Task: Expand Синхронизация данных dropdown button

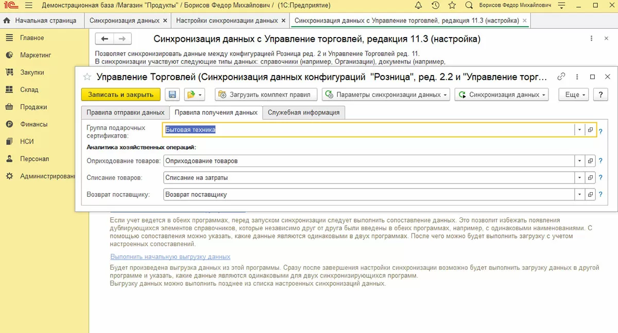Action: [x=502, y=95]
